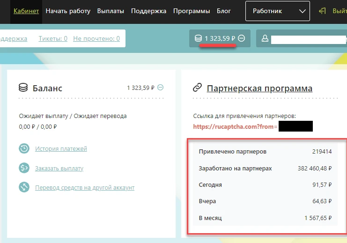Click the История платежей clock icon

[24, 148]
